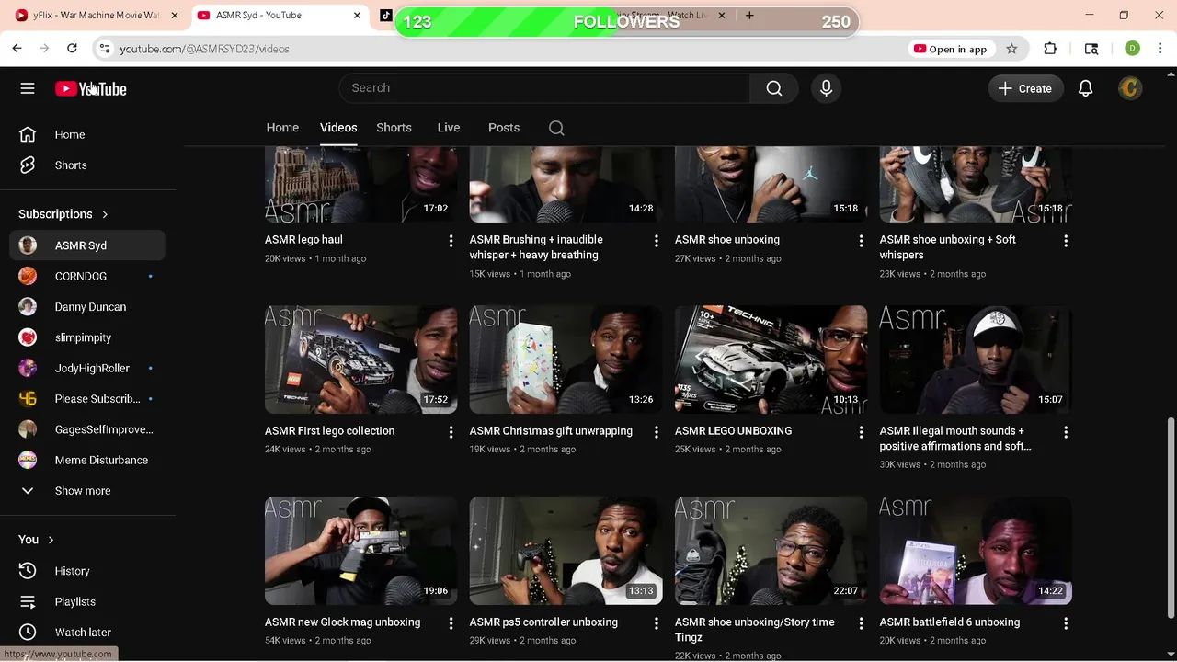Open Chrome three-dot menu
Image resolution: width=1177 pixels, height=662 pixels.
1160,49
